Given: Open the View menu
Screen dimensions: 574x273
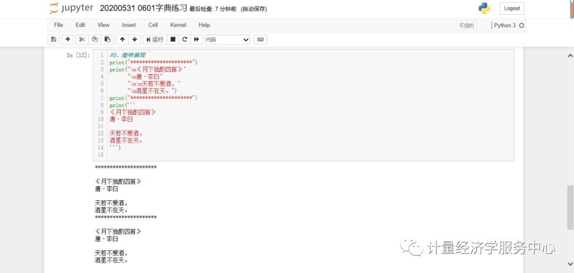Looking at the screenshot, I should tap(103, 25).
